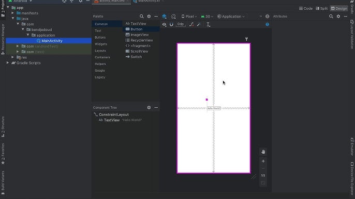Screen dimensions: 355x199
Task: Switch to Split view mode
Action: 322,8
